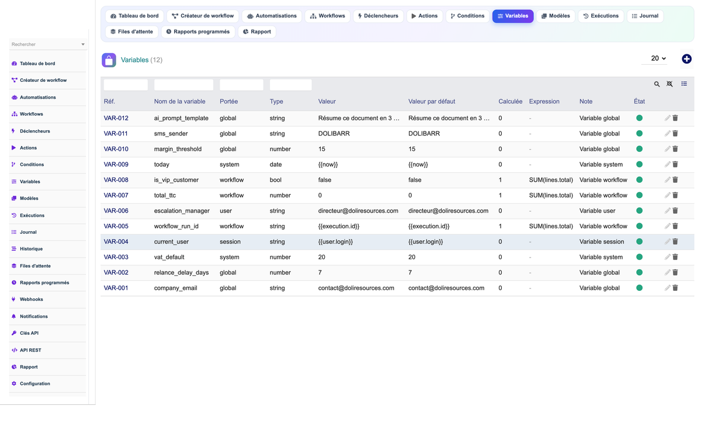Click the clear search filters icon
This screenshot has height=434, width=701.
tap(669, 84)
